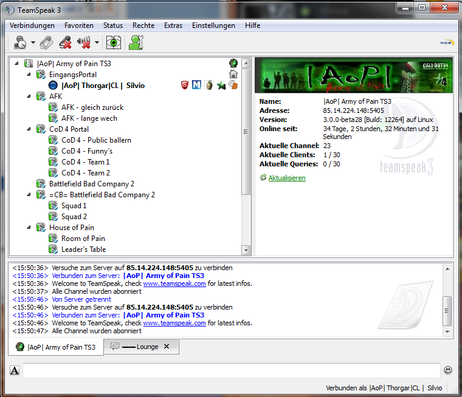Open the smiley emoticon picker
The image size is (462, 397).
[448, 370]
